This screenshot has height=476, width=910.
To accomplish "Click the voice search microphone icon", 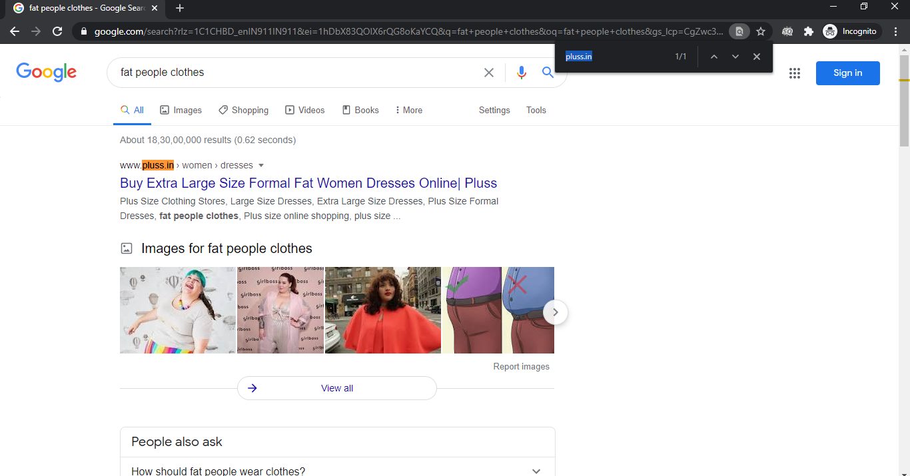I will click(521, 73).
